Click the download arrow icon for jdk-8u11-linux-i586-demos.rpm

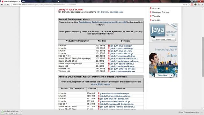99,93
